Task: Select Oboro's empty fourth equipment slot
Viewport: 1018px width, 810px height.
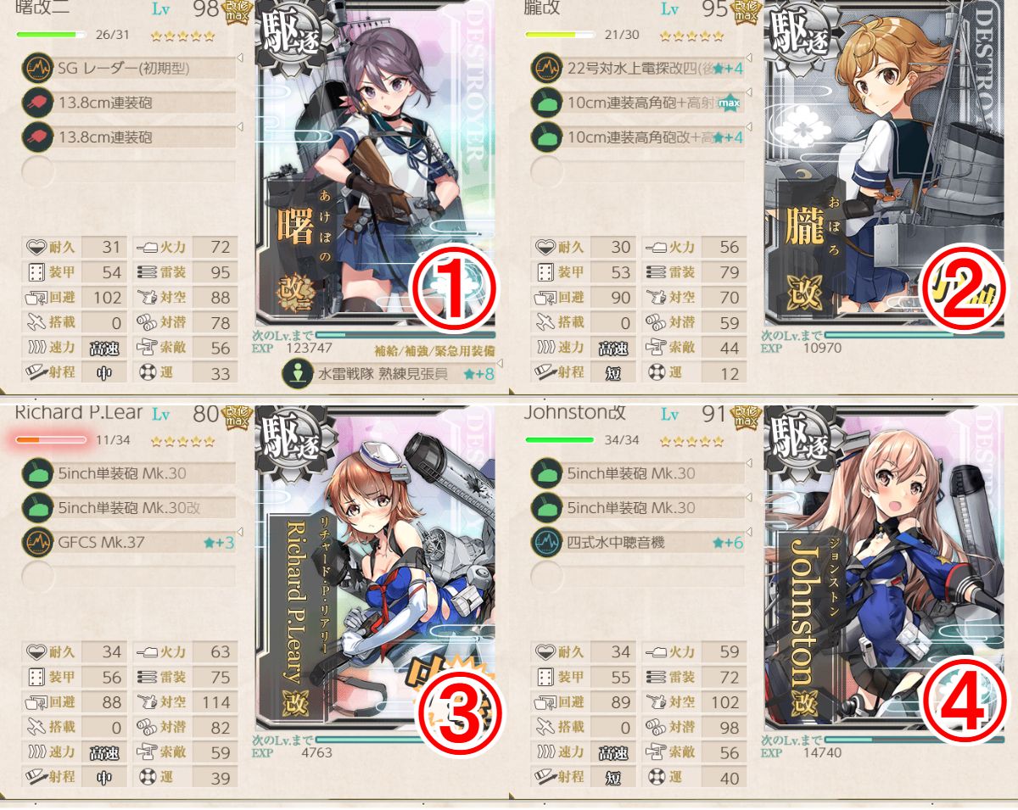Action: (638, 172)
